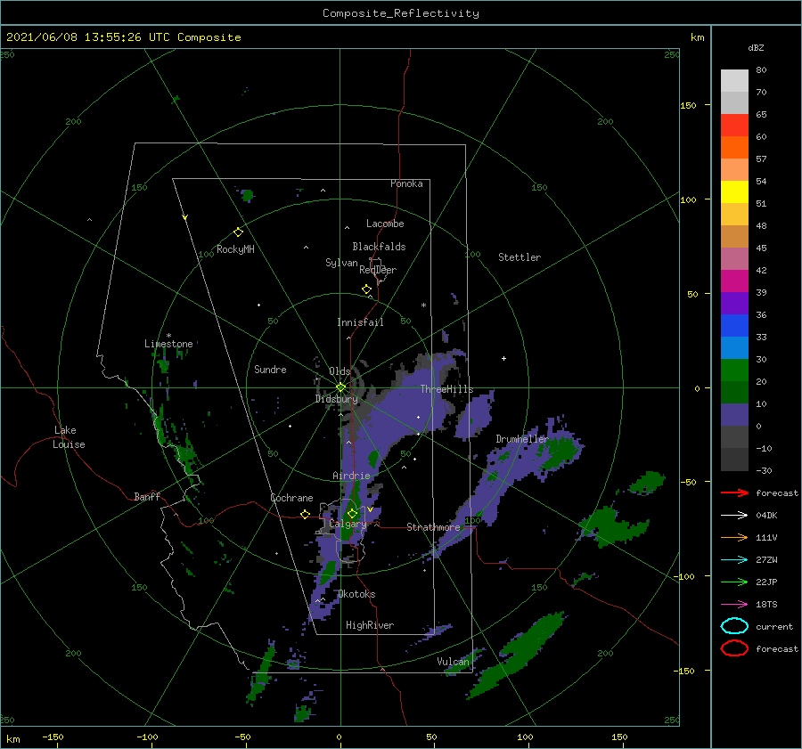Click the Didsbury label
The height and width of the screenshot is (749, 802).
click(x=337, y=399)
